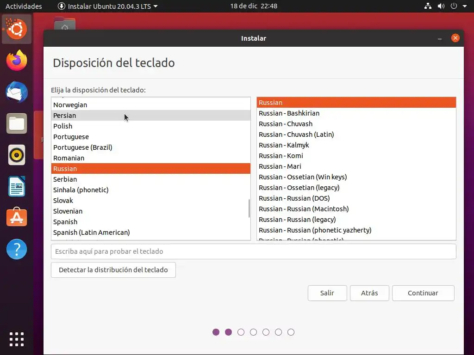This screenshot has width=474, height=355.
Task: Select Spanish in the layout list
Action: pos(151,222)
